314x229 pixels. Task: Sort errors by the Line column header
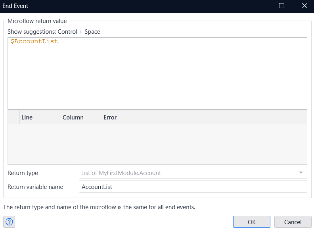(40, 117)
